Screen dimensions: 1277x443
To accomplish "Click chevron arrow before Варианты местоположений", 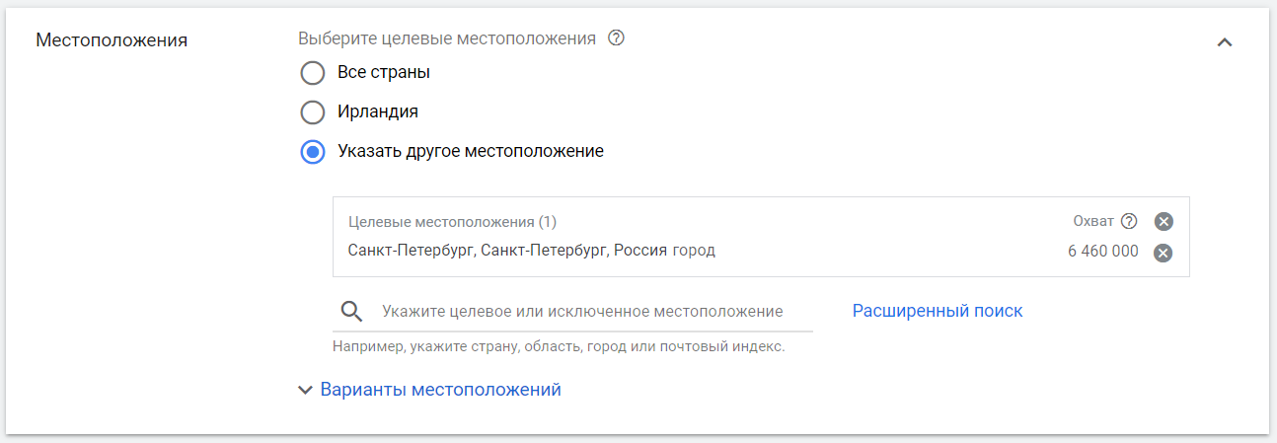I will [x=305, y=391].
